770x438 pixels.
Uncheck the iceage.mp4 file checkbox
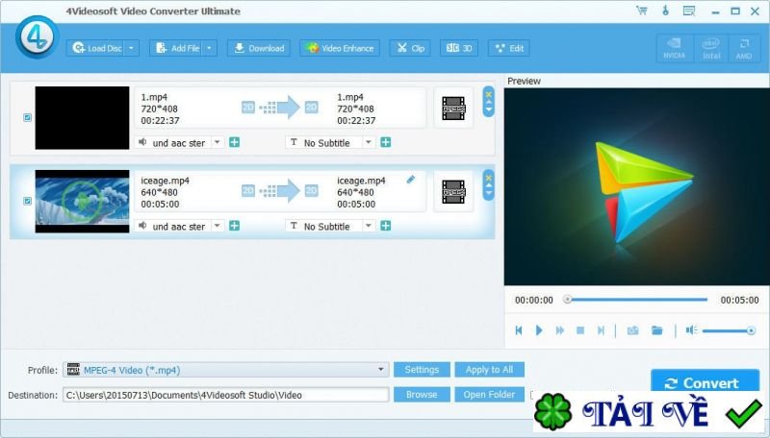coord(28,201)
